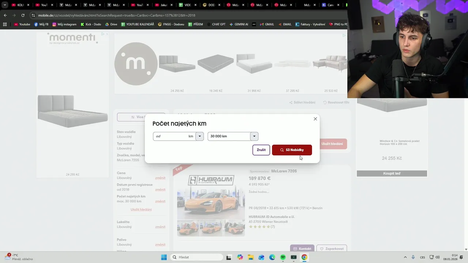Viewport: 468px width, 263px height.
Task: Open the 'od' minimum km dropdown arrow
Action: coord(200,136)
